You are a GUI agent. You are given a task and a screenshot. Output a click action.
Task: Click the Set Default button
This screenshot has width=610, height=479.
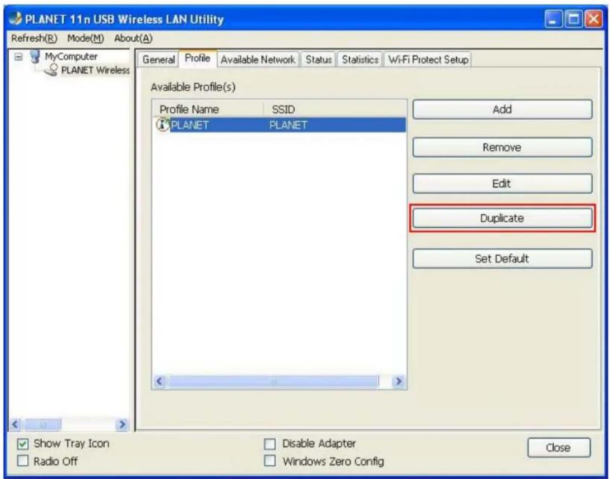click(502, 258)
